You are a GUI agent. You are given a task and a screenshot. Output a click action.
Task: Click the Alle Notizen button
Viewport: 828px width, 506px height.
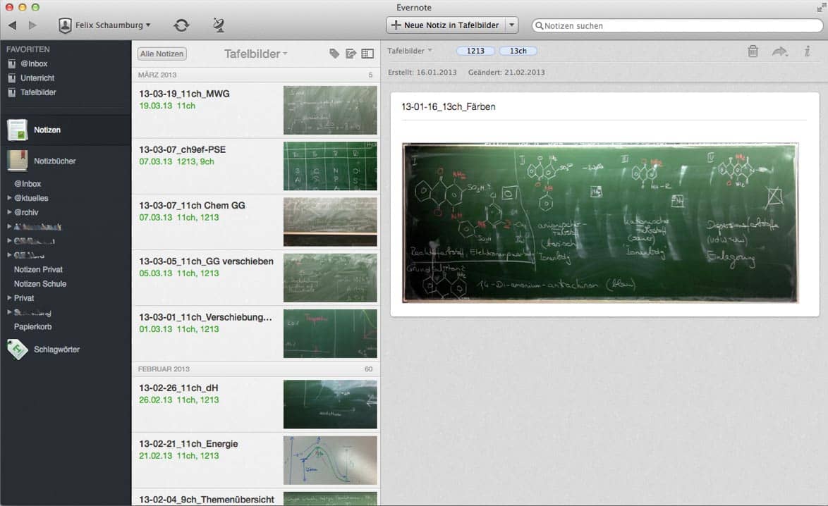(x=162, y=54)
